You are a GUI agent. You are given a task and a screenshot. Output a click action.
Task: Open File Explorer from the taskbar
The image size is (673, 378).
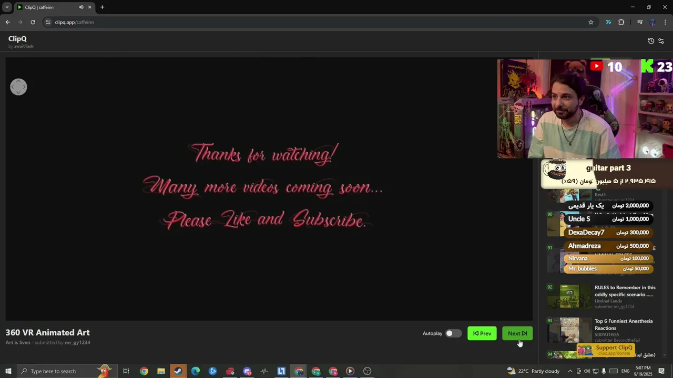click(x=161, y=371)
